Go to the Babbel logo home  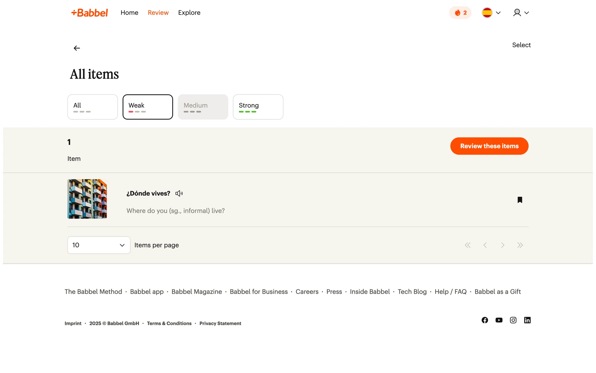[x=89, y=13]
